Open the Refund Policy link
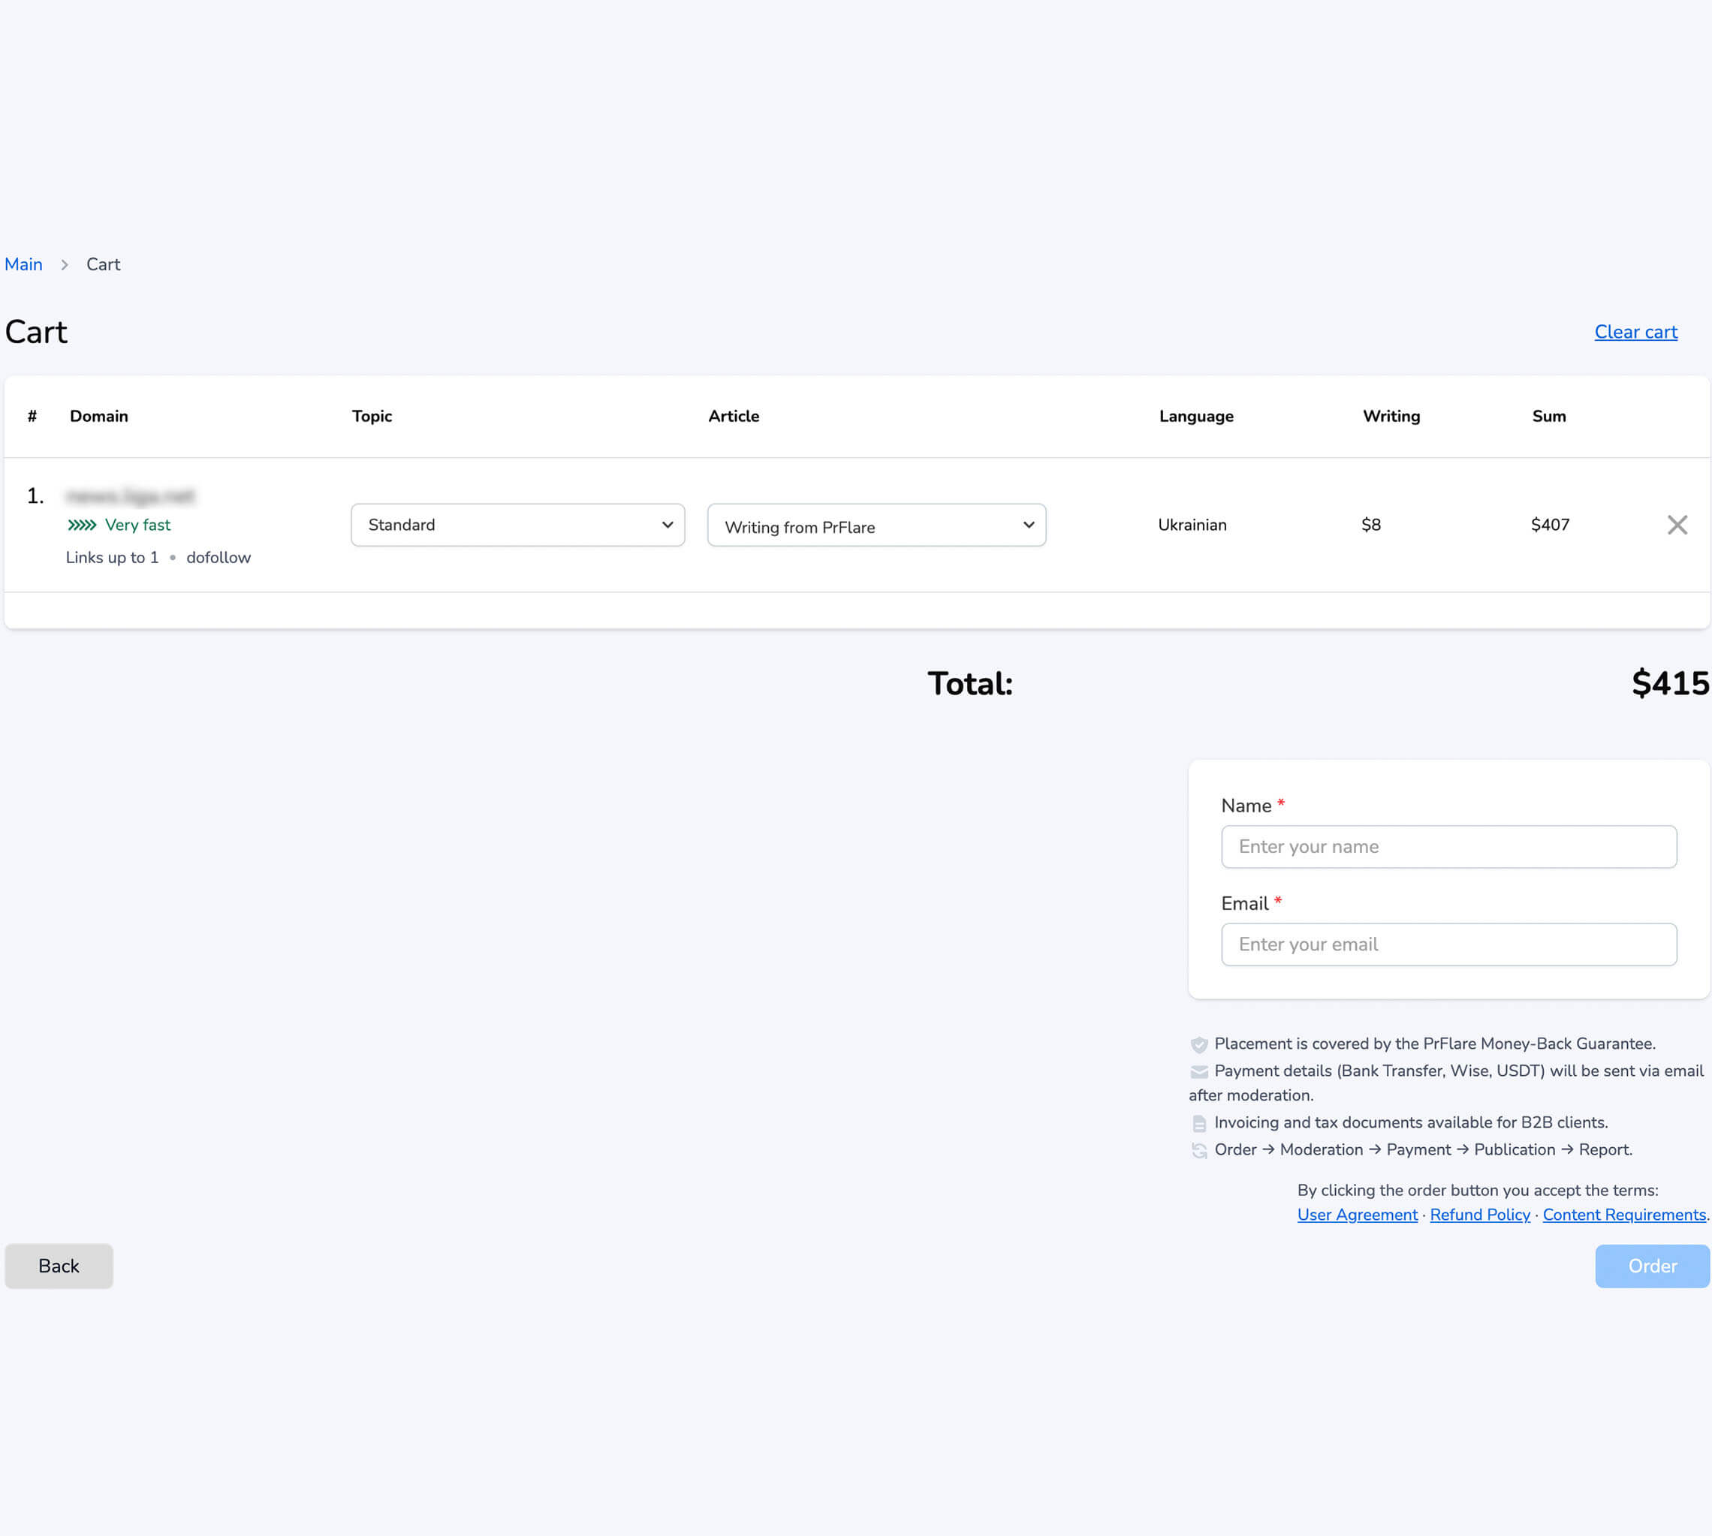Screen dimensions: 1712x1536 (1479, 1215)
